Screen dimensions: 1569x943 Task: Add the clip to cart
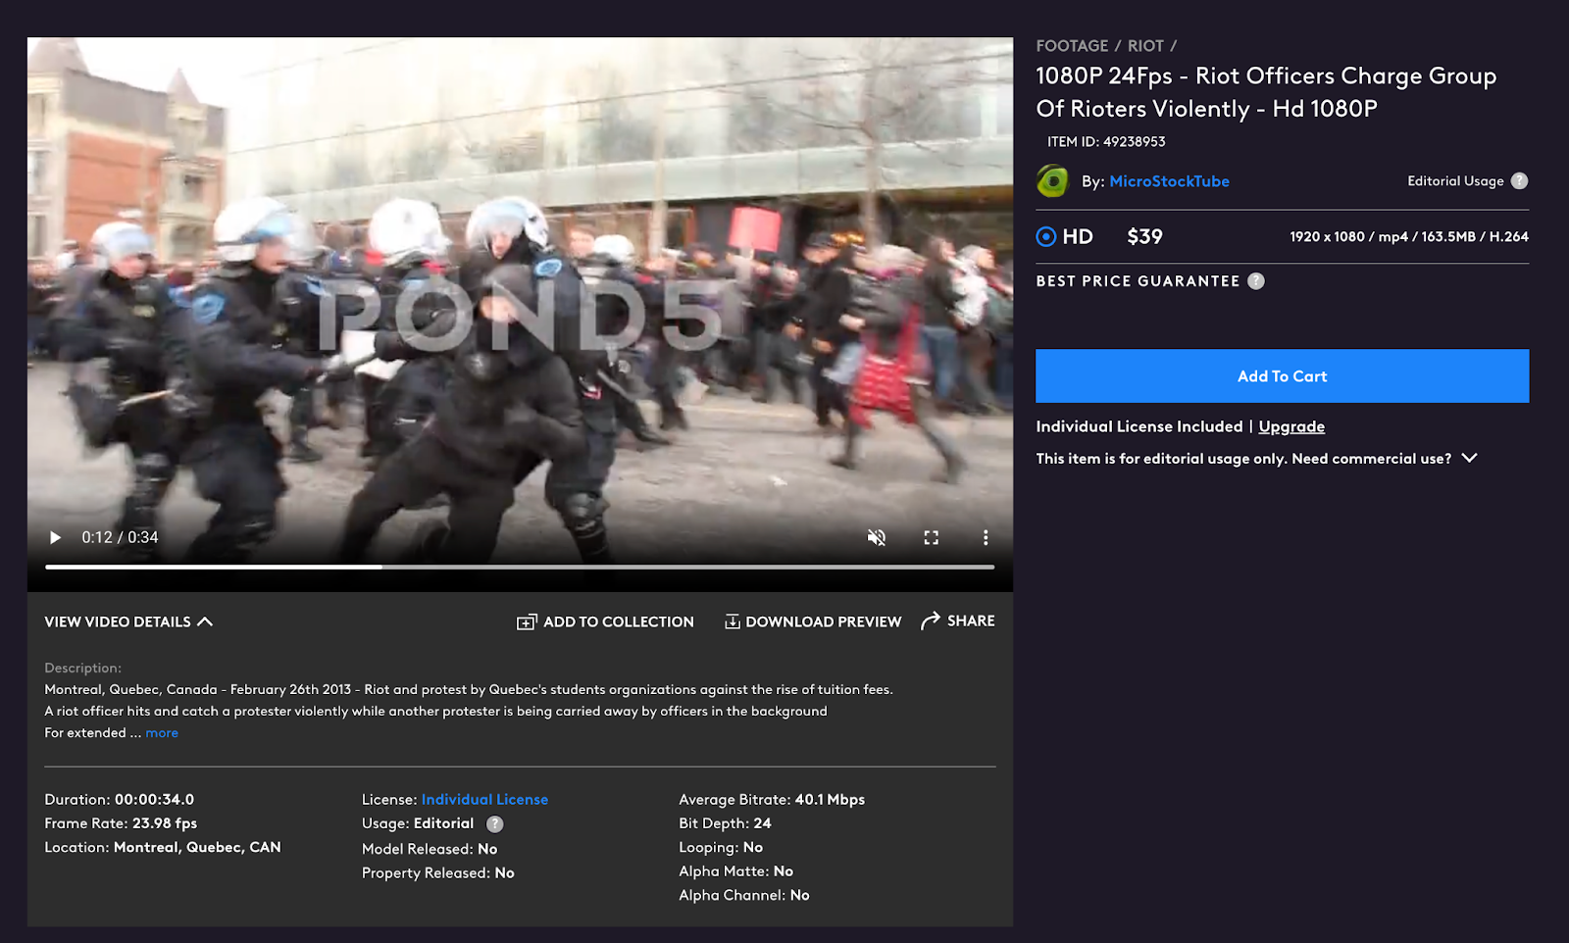point(1282,375)
